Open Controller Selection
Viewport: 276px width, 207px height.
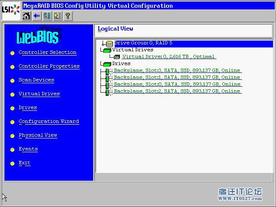[x=47, y=53]
